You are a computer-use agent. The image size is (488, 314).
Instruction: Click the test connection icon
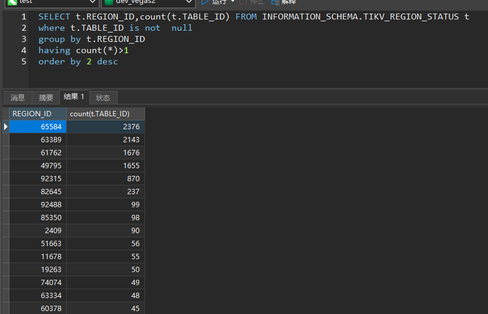[12, 2]
